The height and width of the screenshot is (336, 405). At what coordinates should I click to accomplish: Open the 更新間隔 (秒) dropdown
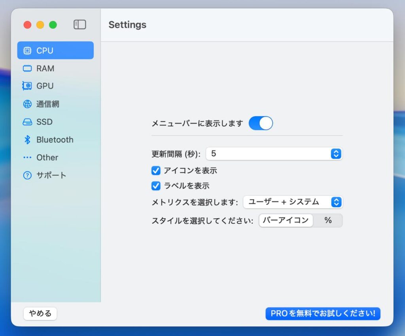274,154
